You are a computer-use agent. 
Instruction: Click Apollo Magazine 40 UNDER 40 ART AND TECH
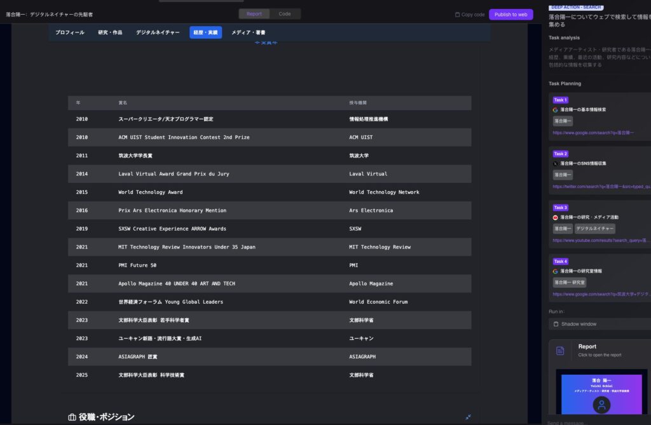pos(177,283)
